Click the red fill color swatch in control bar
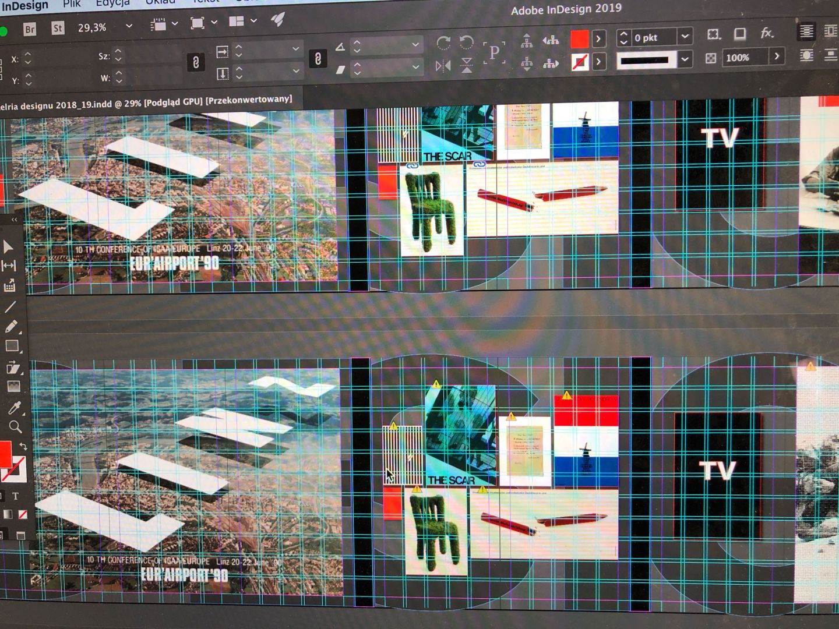This screenshot has height=629, width=839. [579, 39]
